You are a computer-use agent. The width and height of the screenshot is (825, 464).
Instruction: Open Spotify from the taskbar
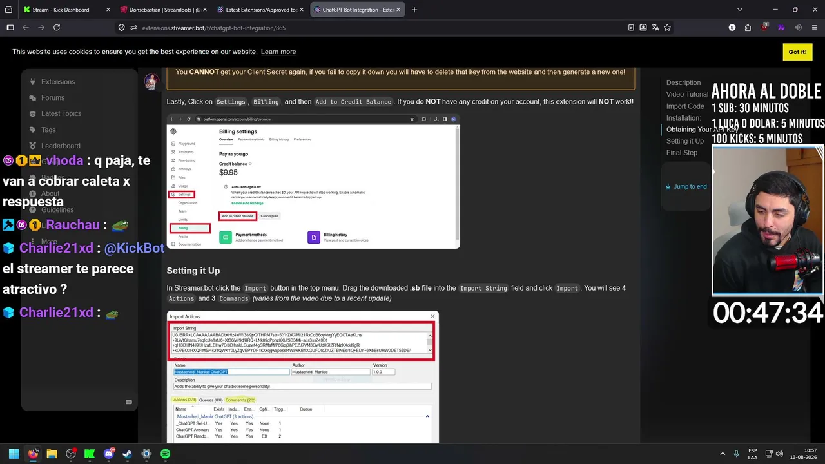point(165,454)
